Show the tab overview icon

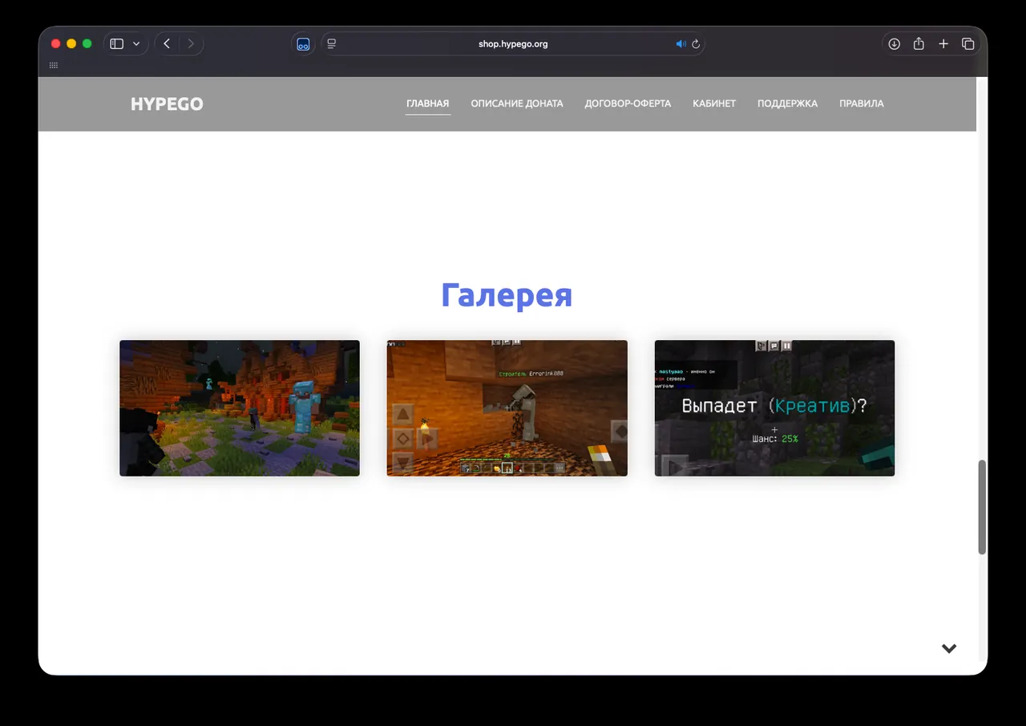[x=968, y=44]
